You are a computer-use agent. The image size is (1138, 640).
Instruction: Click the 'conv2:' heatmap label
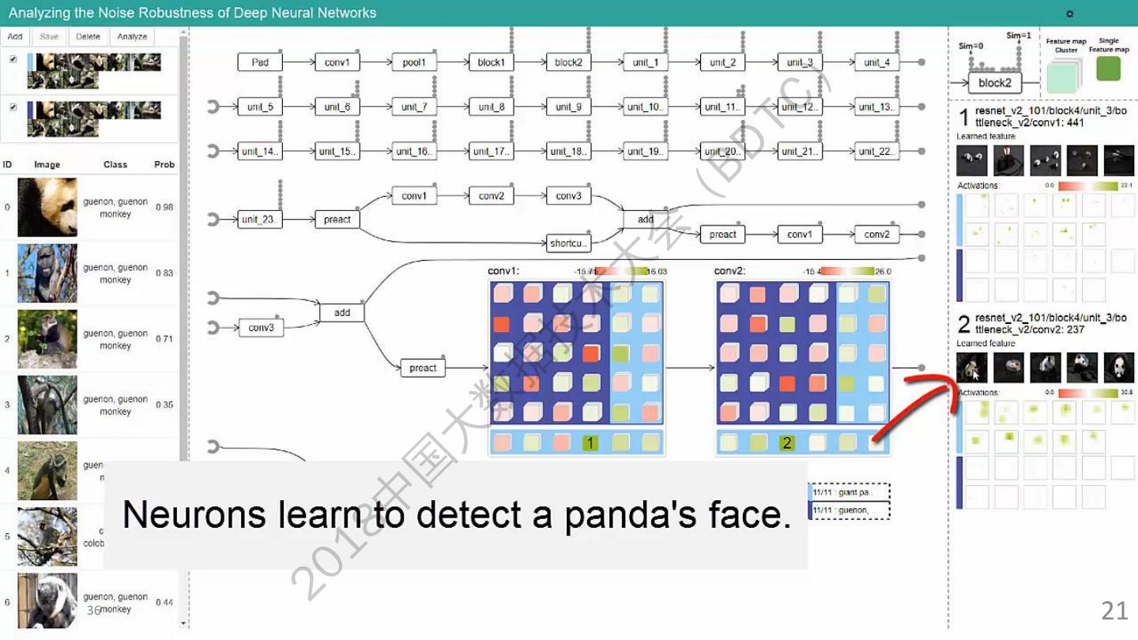click(x=729, y=271)
